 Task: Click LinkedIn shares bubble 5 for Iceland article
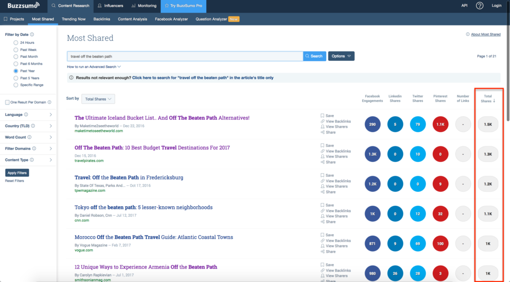[x=395, y=124]
